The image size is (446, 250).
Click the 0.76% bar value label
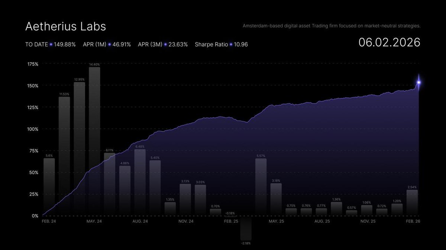tap(307, 206)
